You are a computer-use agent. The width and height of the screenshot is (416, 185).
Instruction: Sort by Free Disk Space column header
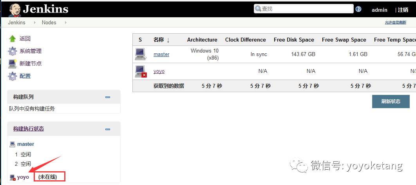(x=294, y=40)
